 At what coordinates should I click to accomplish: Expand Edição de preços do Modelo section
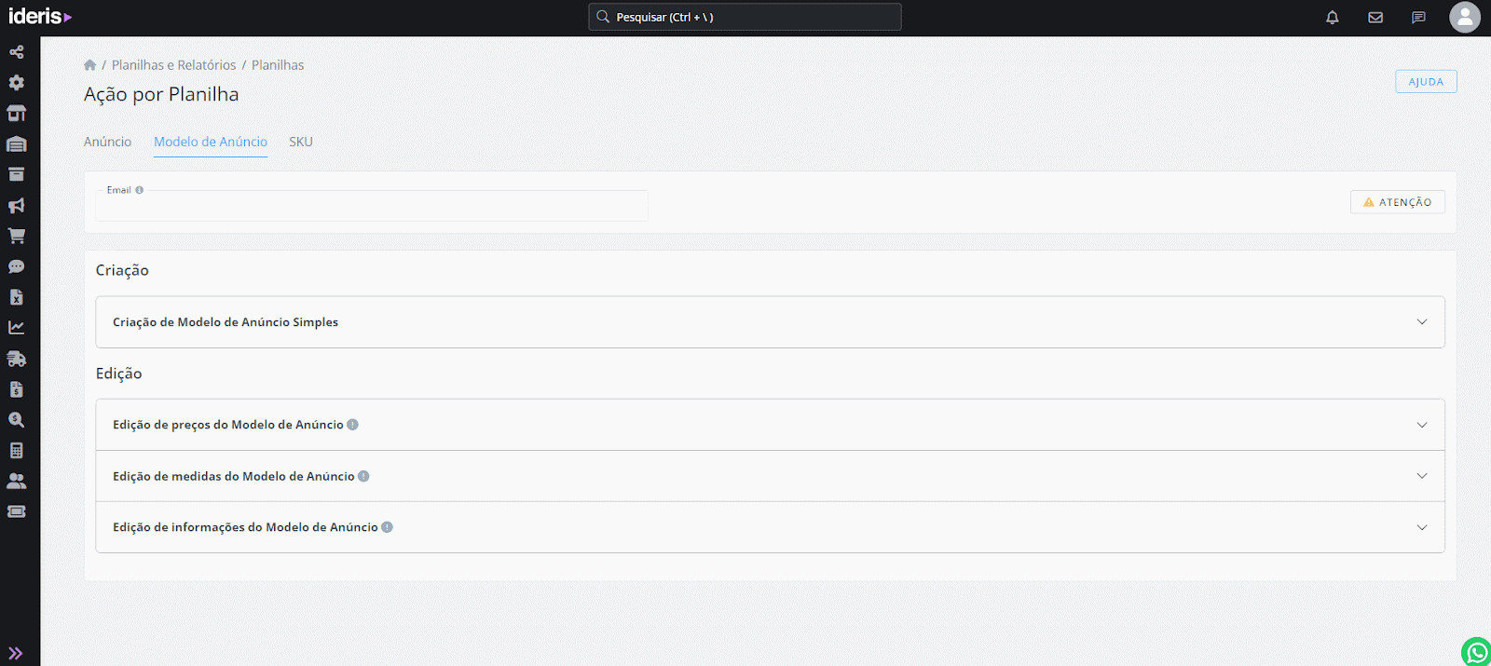[770, 425]
